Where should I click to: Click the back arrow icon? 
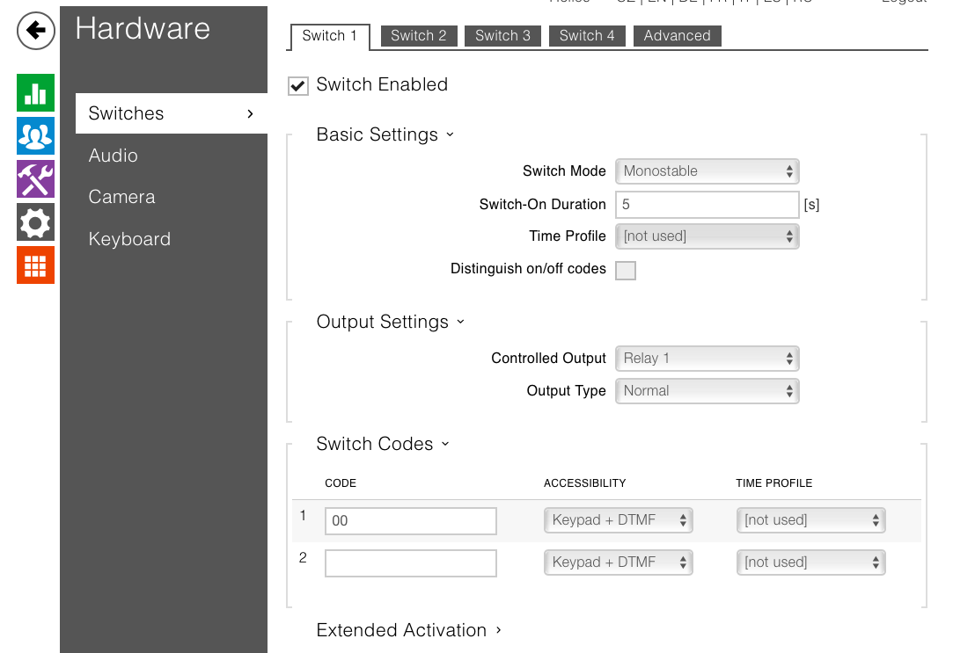click(x=36, y=32)
